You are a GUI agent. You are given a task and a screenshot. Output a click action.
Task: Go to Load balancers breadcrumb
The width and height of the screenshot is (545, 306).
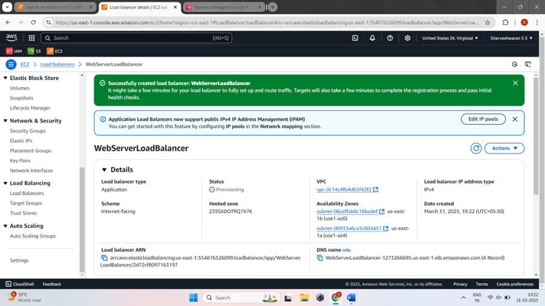57,64
